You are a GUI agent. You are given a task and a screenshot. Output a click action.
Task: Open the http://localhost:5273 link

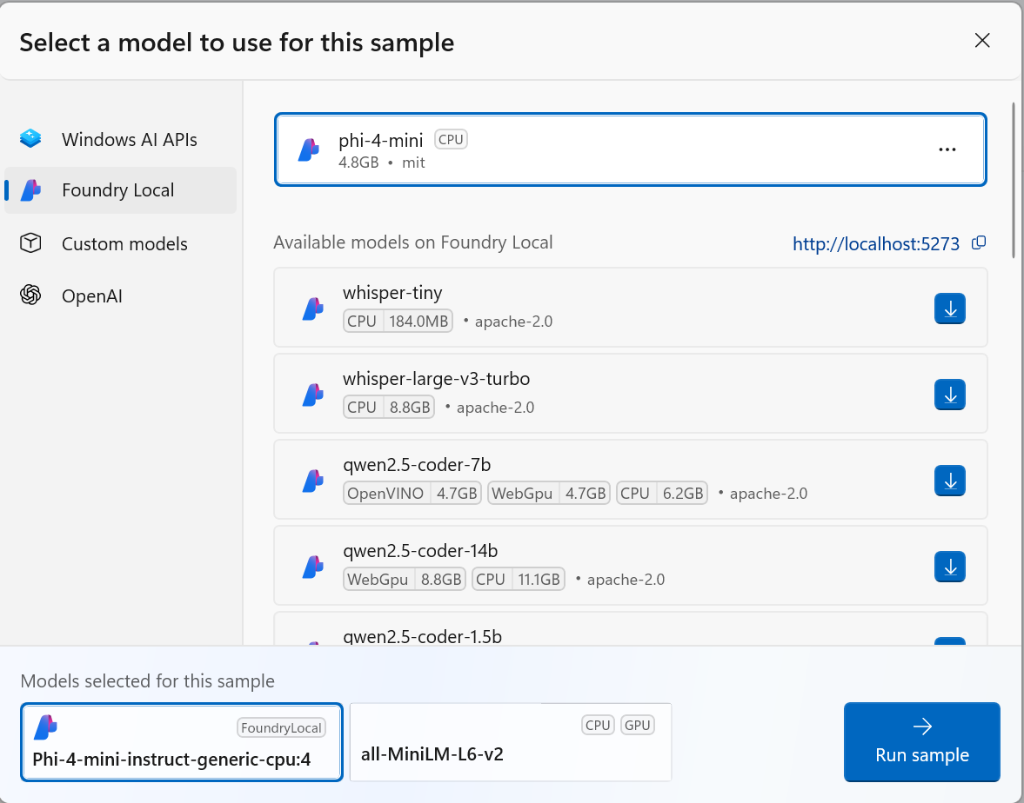pyautogui.click(x=875, y=244)
